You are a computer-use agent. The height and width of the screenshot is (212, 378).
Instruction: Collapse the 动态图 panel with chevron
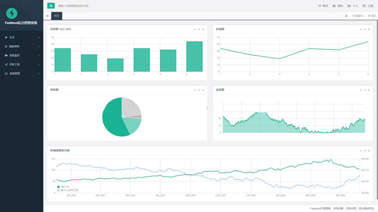(361, 90)
